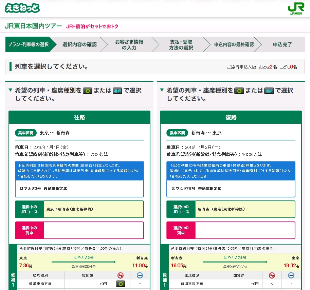Click the えきねっと logo

pyautogui.click(x=22, y=8)
